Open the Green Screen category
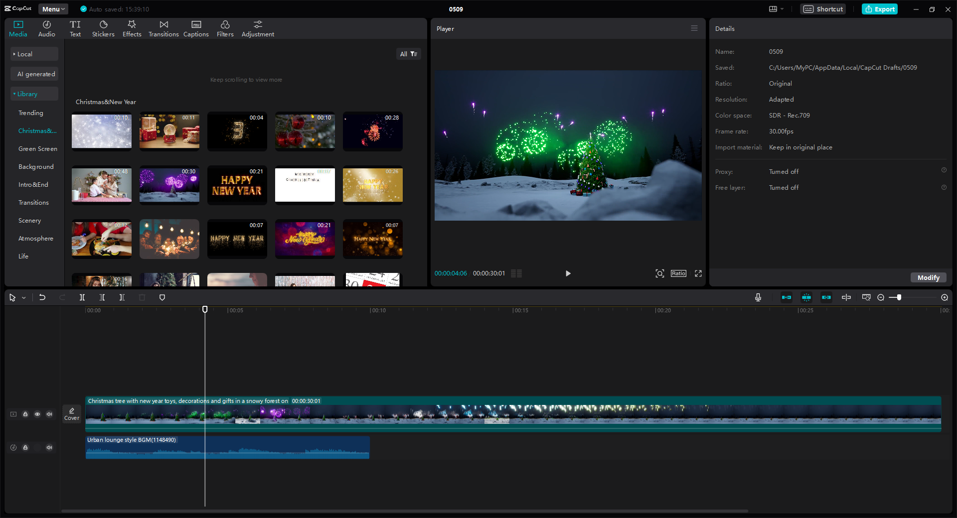957x518 pixels. pos(38,148)
